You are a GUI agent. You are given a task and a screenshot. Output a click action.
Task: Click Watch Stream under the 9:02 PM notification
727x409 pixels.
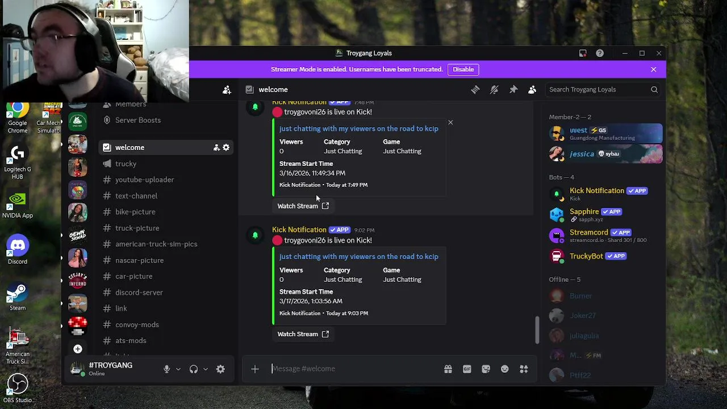(x=303, y=334)
